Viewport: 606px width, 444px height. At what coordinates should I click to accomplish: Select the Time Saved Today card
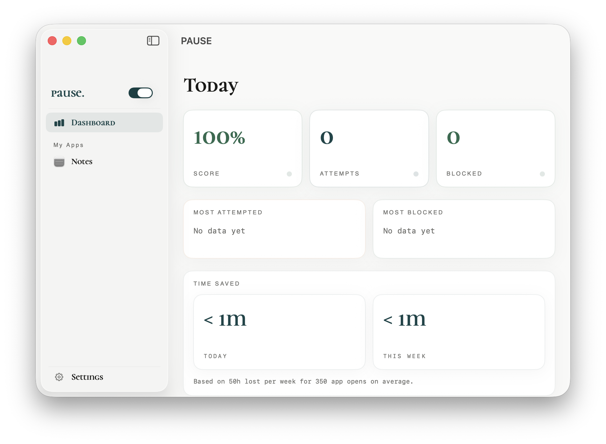coord(279,332)
